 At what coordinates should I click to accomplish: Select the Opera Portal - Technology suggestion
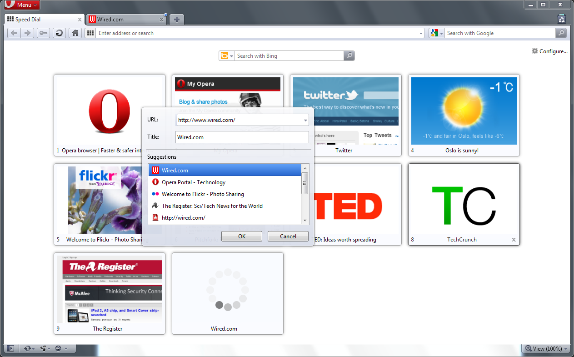pyautogui.click(x=225, y=182)
